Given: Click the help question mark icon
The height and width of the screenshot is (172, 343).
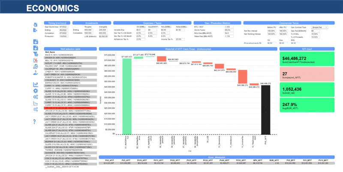Looking at the screenshot, I should pyautogui.click(x=35, y=122).
